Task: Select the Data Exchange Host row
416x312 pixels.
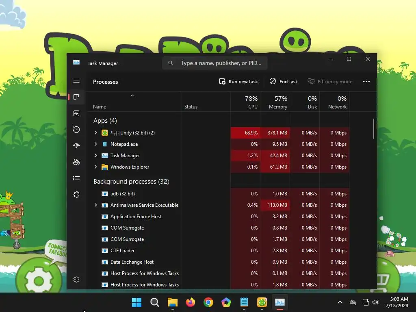Action: click(x=218, y=262)
